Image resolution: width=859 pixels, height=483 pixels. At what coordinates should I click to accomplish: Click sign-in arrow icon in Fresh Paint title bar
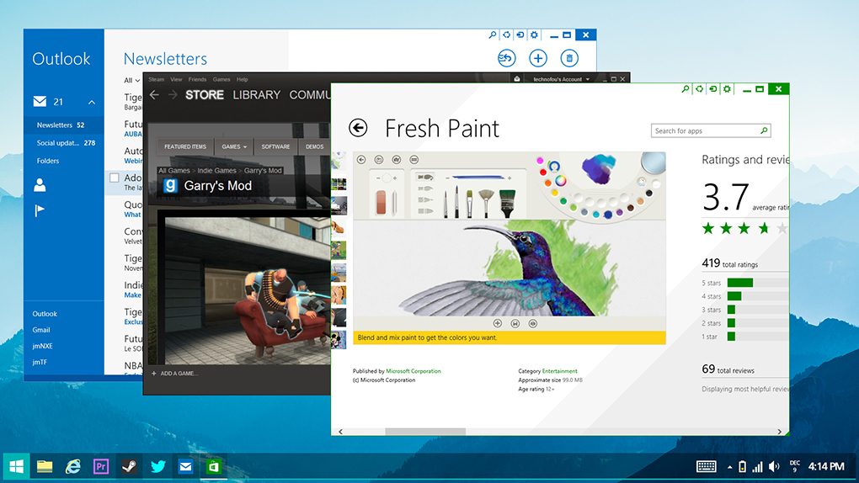pos(712,88)
